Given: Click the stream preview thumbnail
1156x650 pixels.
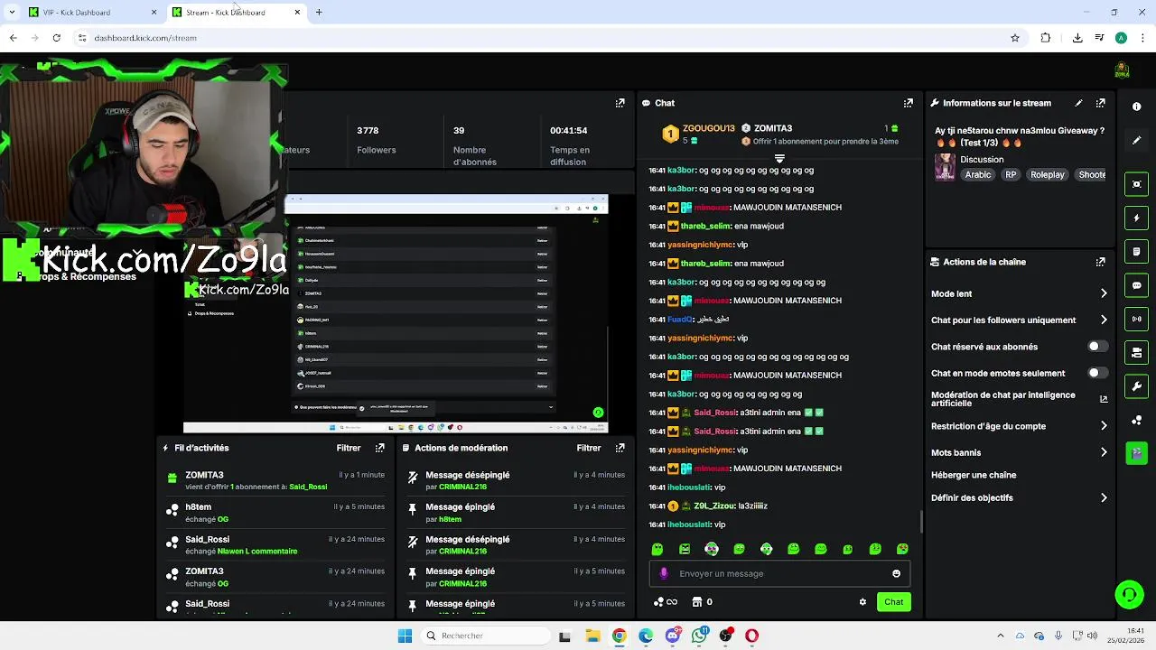Looking at the screenshot, I should [x=396, y=313].
